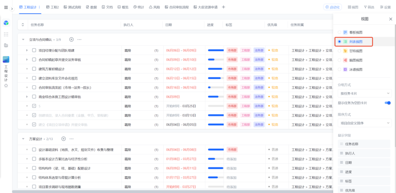Uncheck 建立《项目立项申请》并提交审批 checkbox
The image size is (396, 193).
coord(34,125)
